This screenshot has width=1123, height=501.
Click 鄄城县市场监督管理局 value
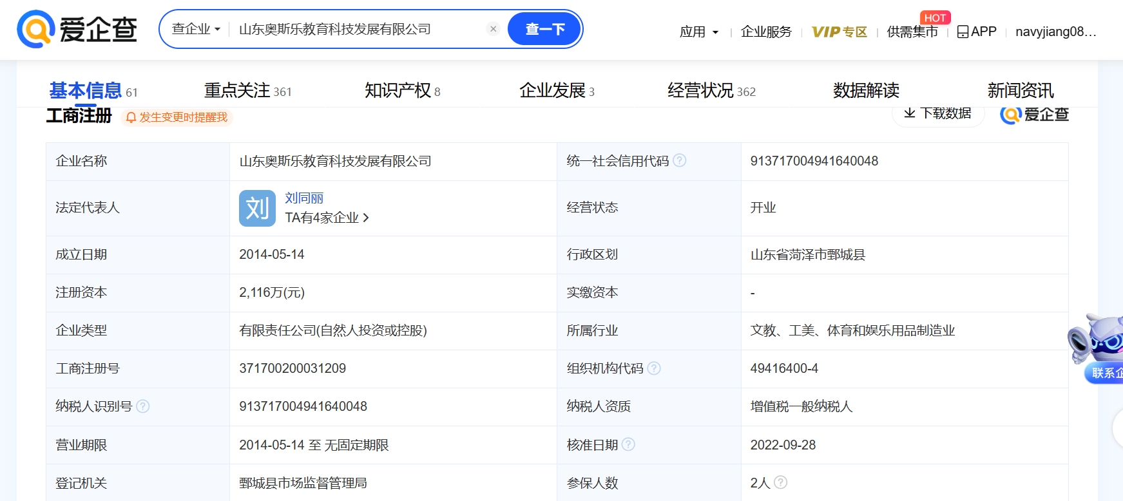click(x=303, y=483)
